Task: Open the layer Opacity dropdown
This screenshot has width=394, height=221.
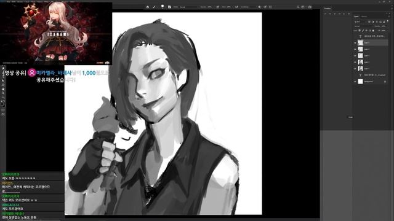Action: click(384, 26)
